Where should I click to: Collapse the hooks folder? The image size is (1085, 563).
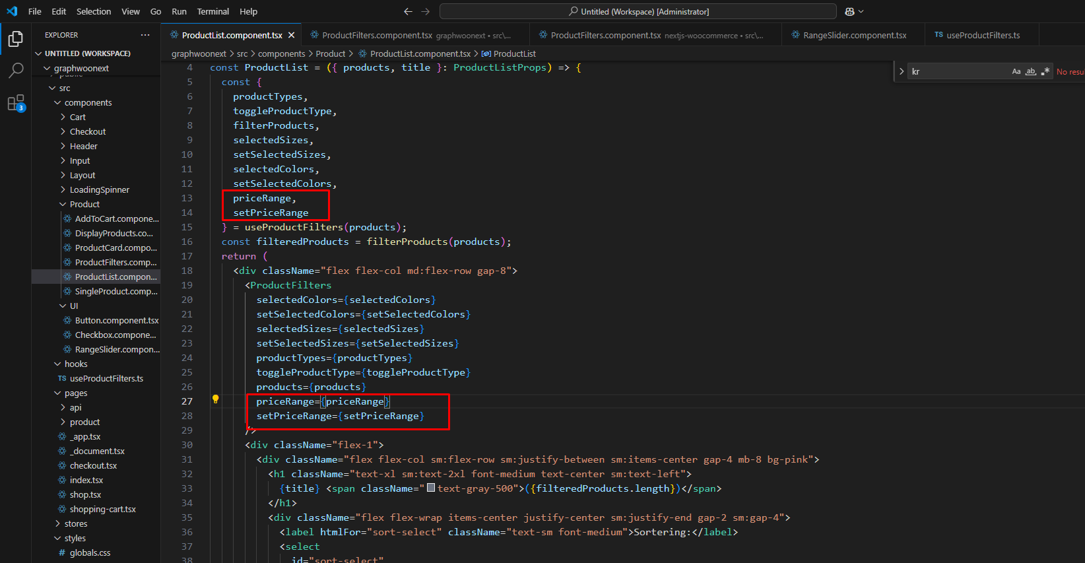pyautogui.click(x=75, y=364)
